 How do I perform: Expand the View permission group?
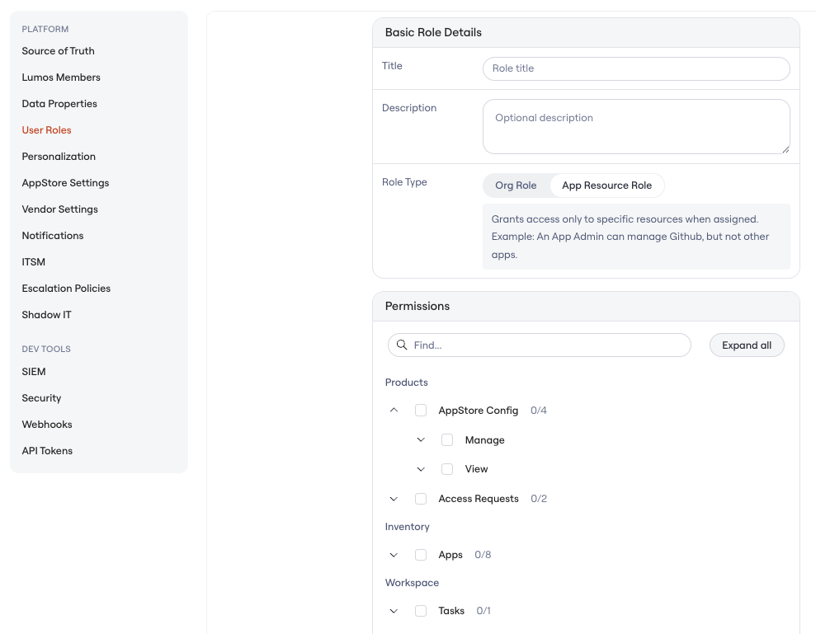click(421, 469)
